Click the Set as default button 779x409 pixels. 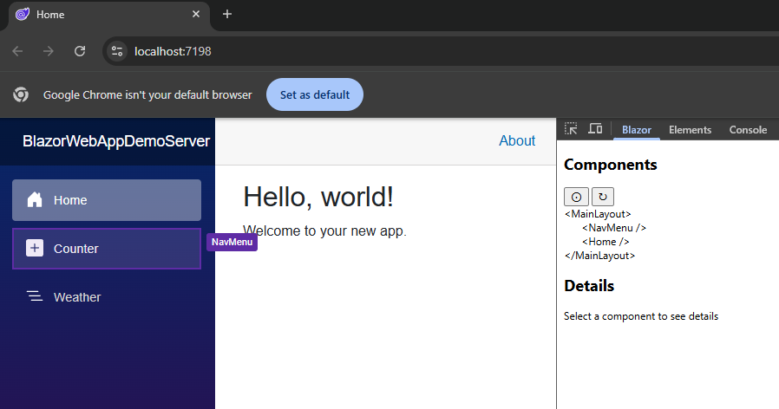[315, 94]
